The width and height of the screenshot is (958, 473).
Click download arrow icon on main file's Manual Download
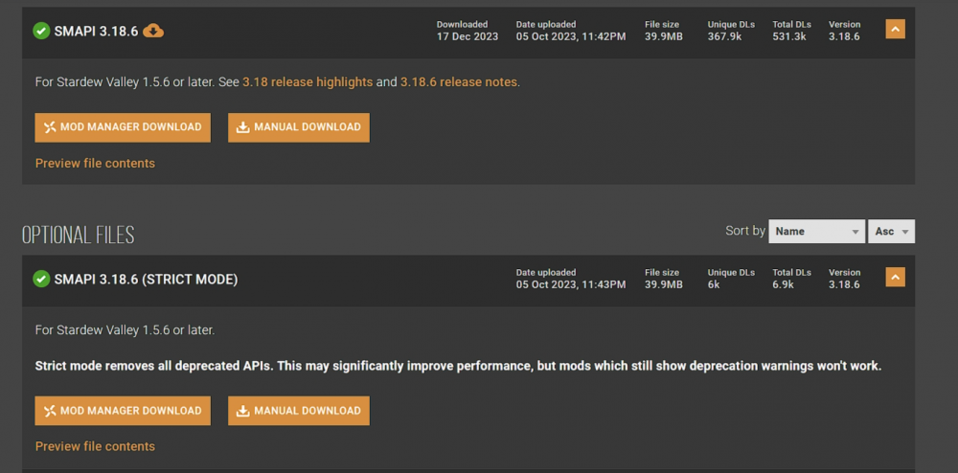[243, 127]
